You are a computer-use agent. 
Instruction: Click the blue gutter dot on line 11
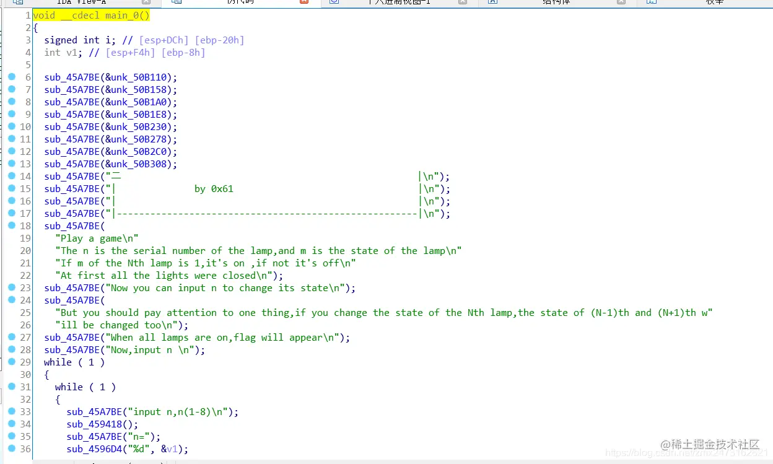coord(11,139)
